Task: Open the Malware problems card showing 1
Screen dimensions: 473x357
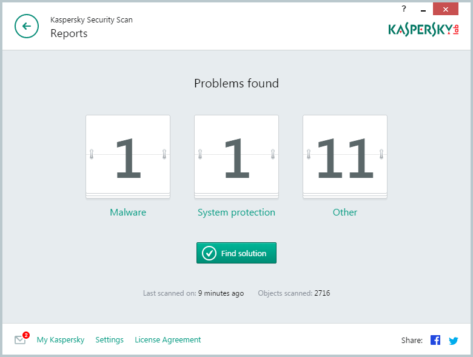Action: (x=128, y=157)
